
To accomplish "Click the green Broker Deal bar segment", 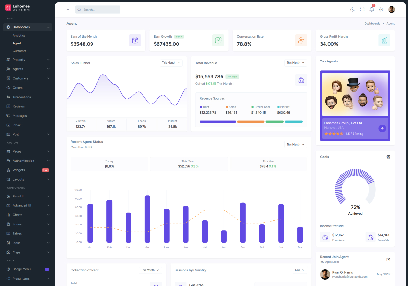I will 274,122.
